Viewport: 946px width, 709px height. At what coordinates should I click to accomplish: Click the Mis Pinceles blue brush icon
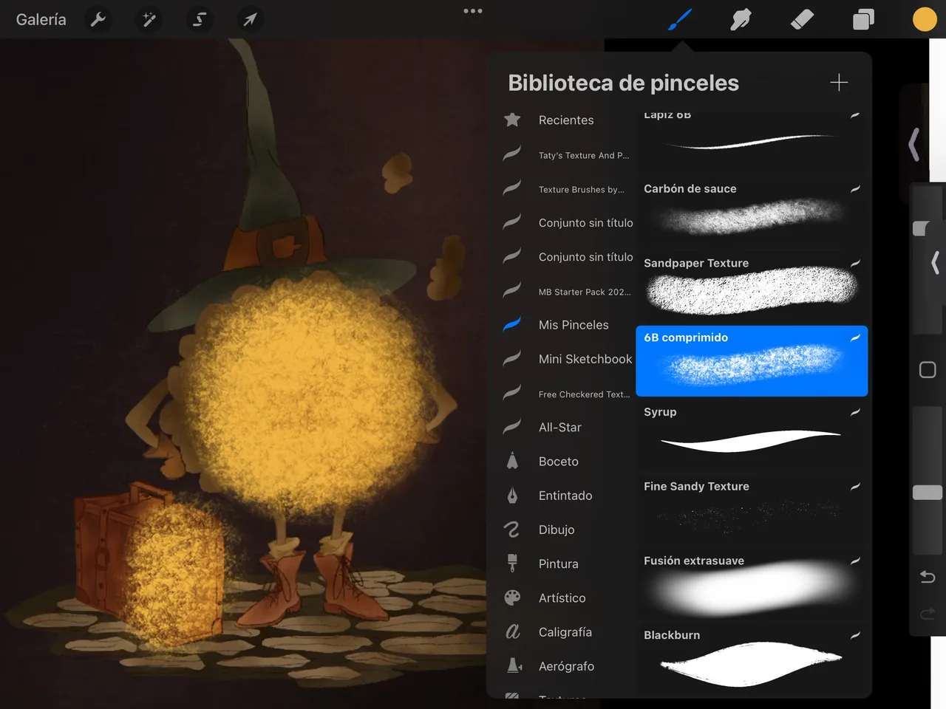pos(512,324)
